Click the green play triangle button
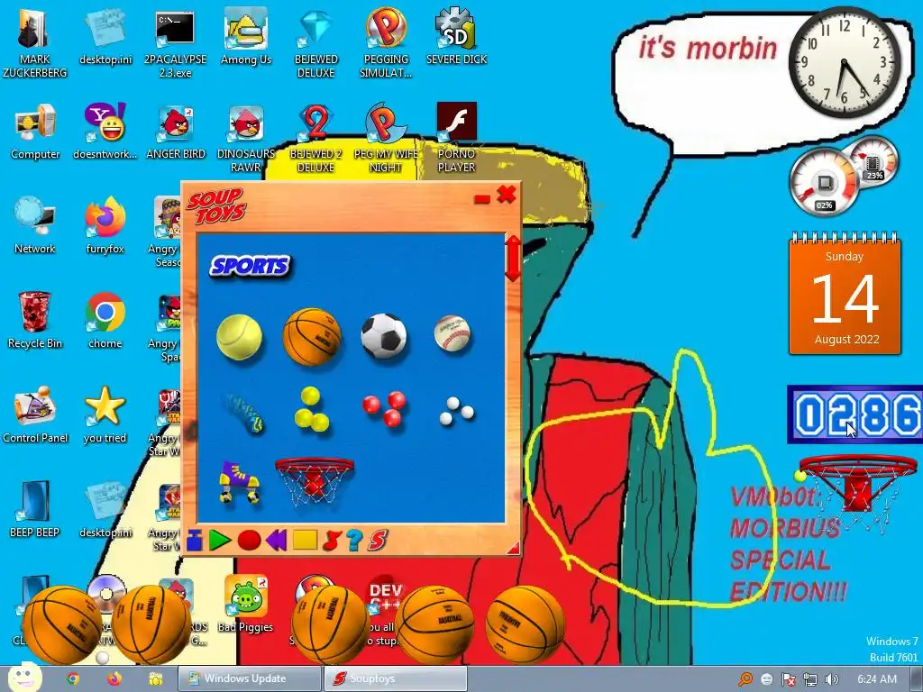Image resolution: width=923 pixels, height=692 pixels. click(220, 541)
